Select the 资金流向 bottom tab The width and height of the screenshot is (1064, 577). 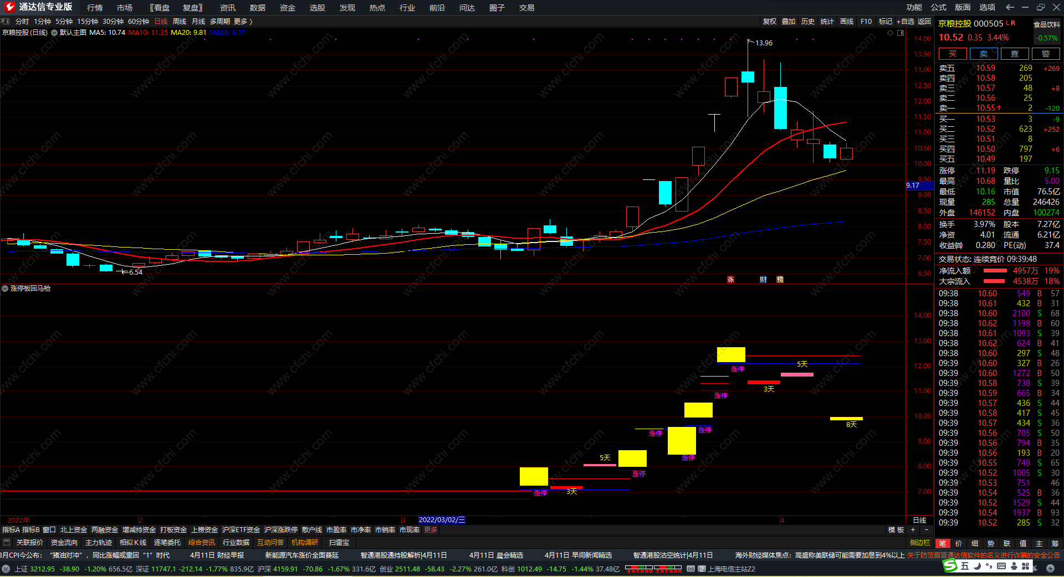[x=64, y=542]
